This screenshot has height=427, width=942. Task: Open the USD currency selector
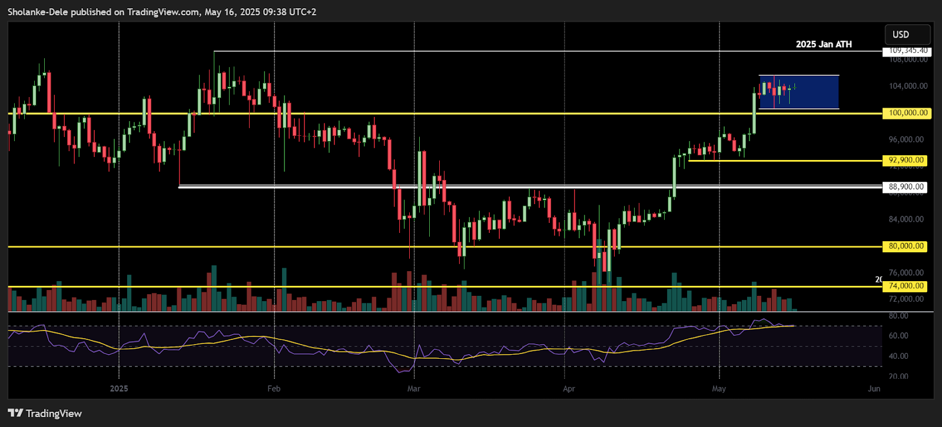907,35
